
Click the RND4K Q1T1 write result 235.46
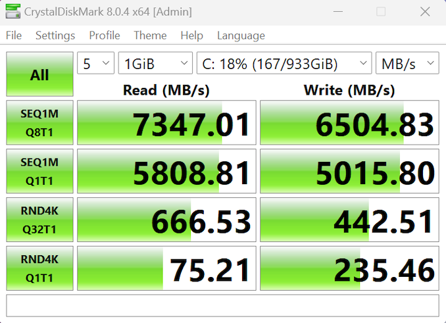pyautogui.click(x=349, y=268)
